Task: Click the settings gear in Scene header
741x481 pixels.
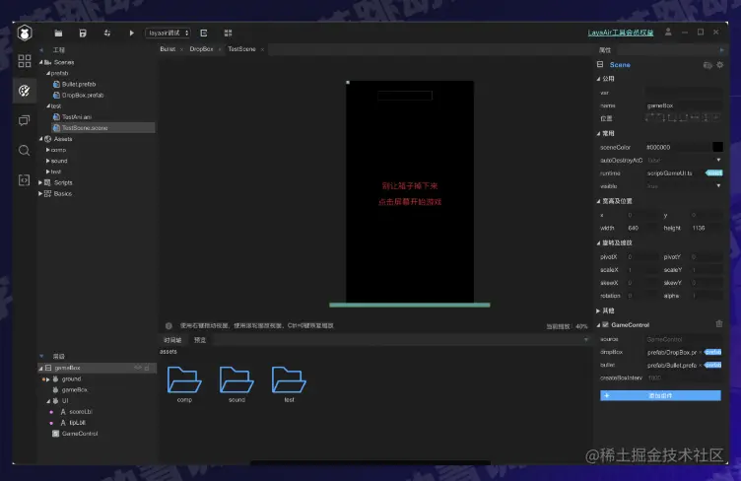Action: tap(719, 65)
